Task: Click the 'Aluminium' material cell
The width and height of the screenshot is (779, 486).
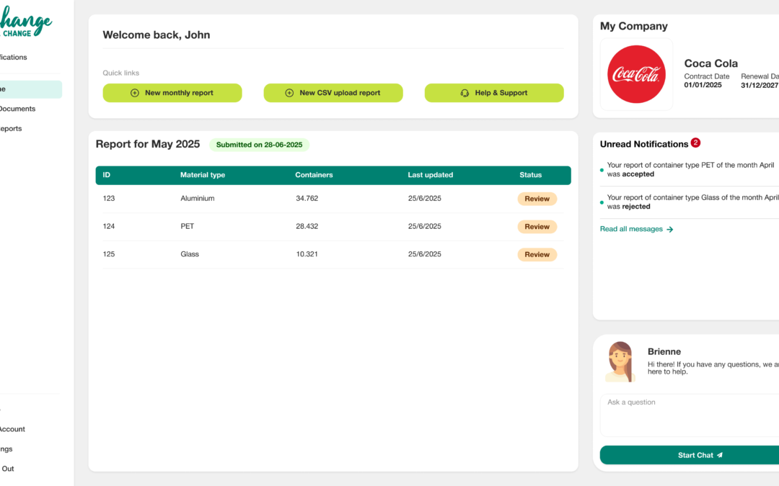Action: click(x=197, y=199)
